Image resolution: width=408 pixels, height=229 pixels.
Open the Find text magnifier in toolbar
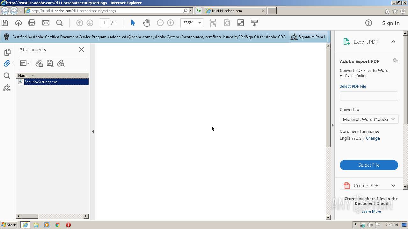[x=59, y=23]
